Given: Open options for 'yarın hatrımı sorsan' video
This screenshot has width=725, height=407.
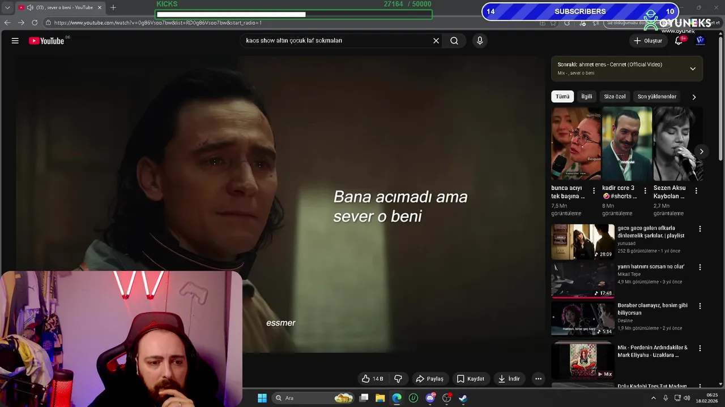Looking at the screenshot, I should pyautogui.click(x=700, y=267).
